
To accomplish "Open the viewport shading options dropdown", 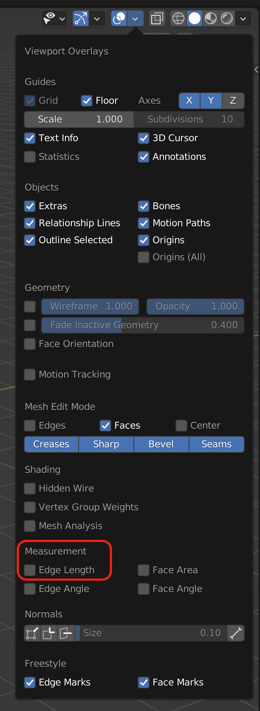I will click(243, 19).
